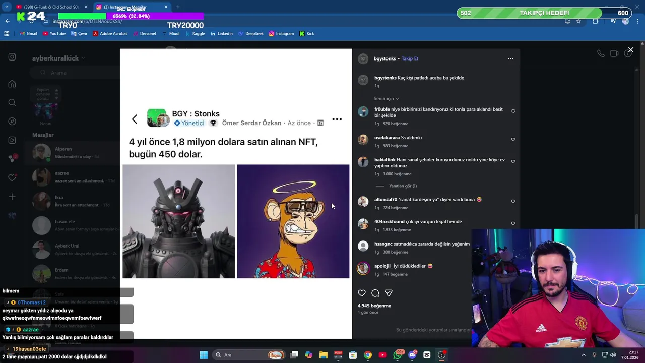Open bgystonks profile name in post header
Screen dimensions: 645x363
pos(384,58)
